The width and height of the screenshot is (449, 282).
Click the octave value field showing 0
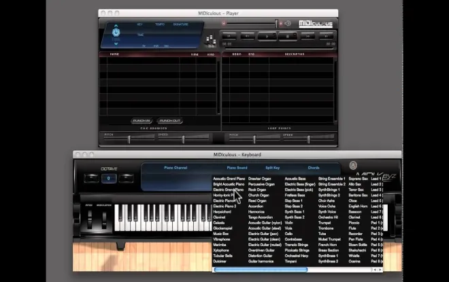(109, 178)
